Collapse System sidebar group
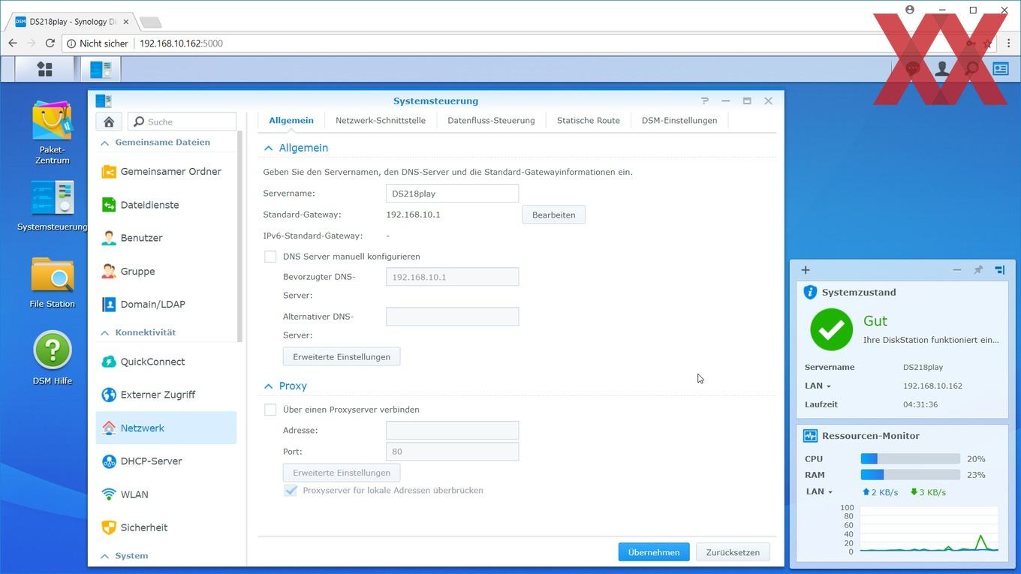Screen dimensions: 1021x574 (104, 556)
